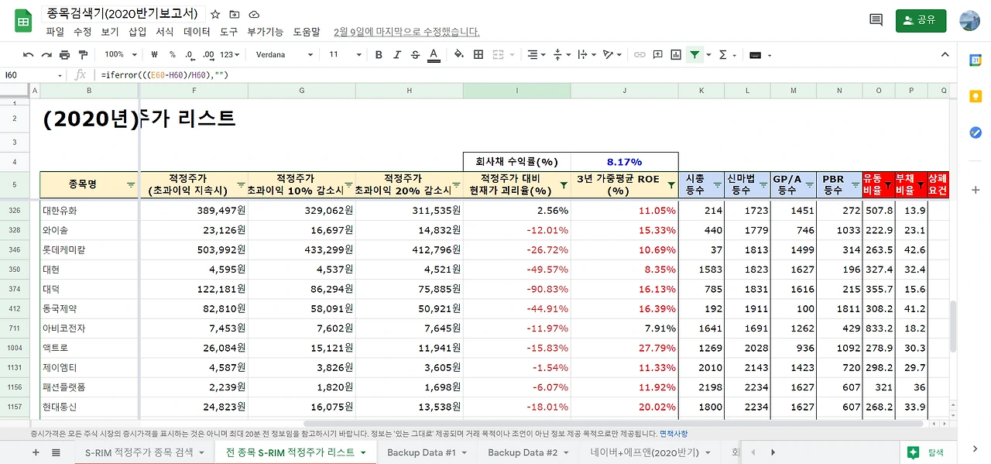Decrease decimal places
This screenshot has width=991, height=464.
pos(190,55)
